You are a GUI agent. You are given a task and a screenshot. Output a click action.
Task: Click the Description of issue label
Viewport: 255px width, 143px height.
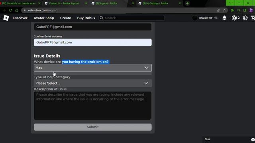coord(50,89)
